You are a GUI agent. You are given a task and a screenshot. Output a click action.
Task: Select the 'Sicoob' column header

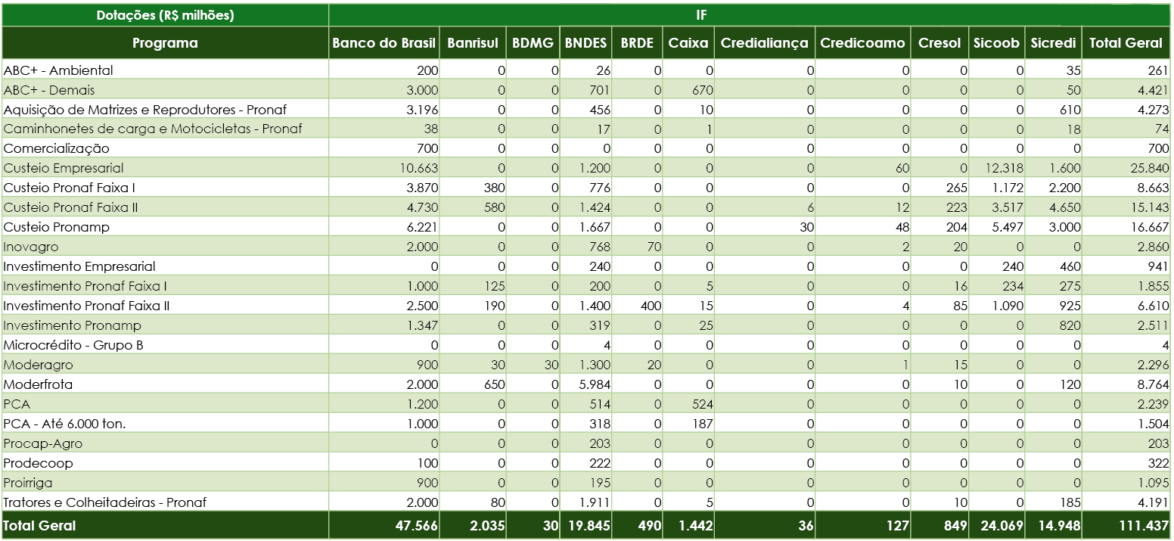(x=997, y=43)
